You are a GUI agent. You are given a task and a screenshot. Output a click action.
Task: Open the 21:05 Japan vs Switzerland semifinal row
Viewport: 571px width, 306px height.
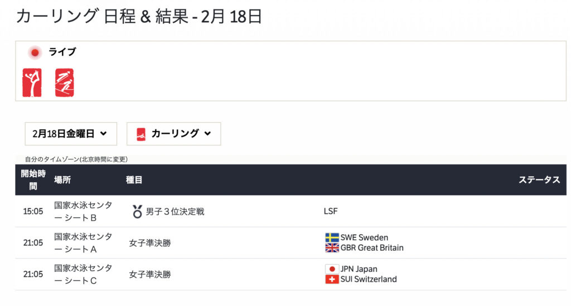pos(291,274)
